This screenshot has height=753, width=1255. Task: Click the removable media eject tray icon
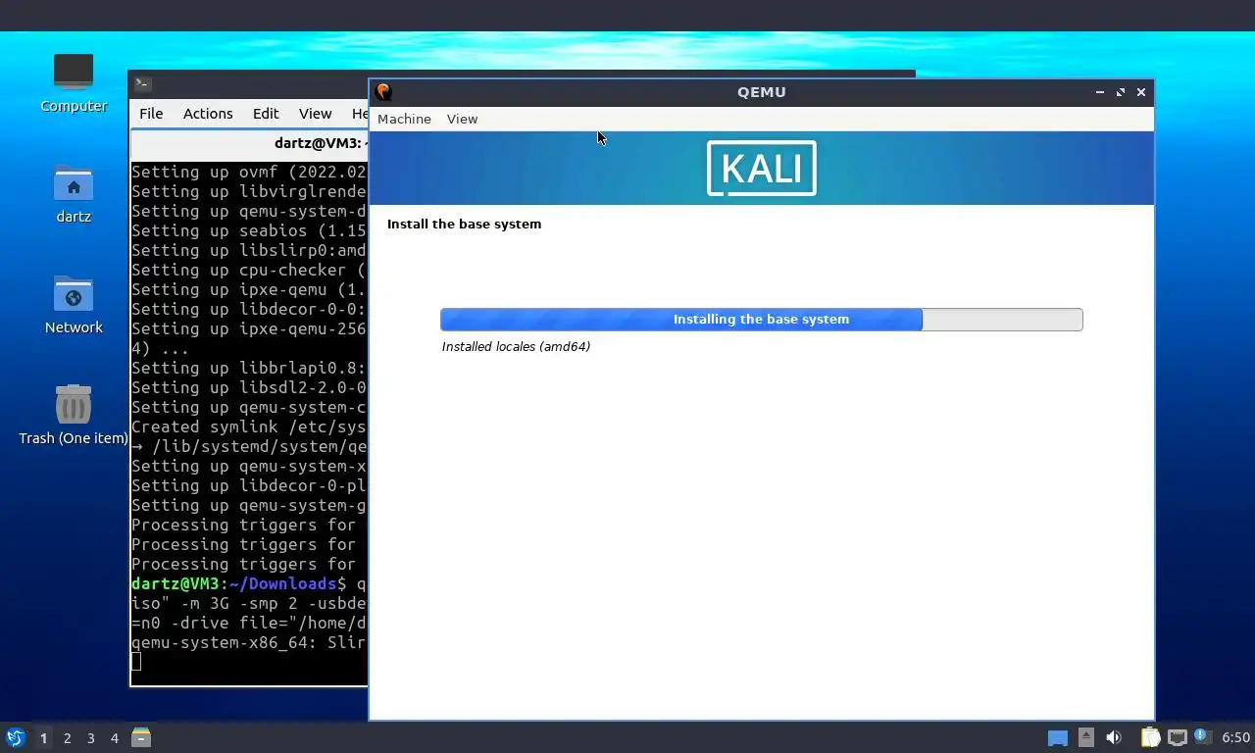[x=1085, y=737]
